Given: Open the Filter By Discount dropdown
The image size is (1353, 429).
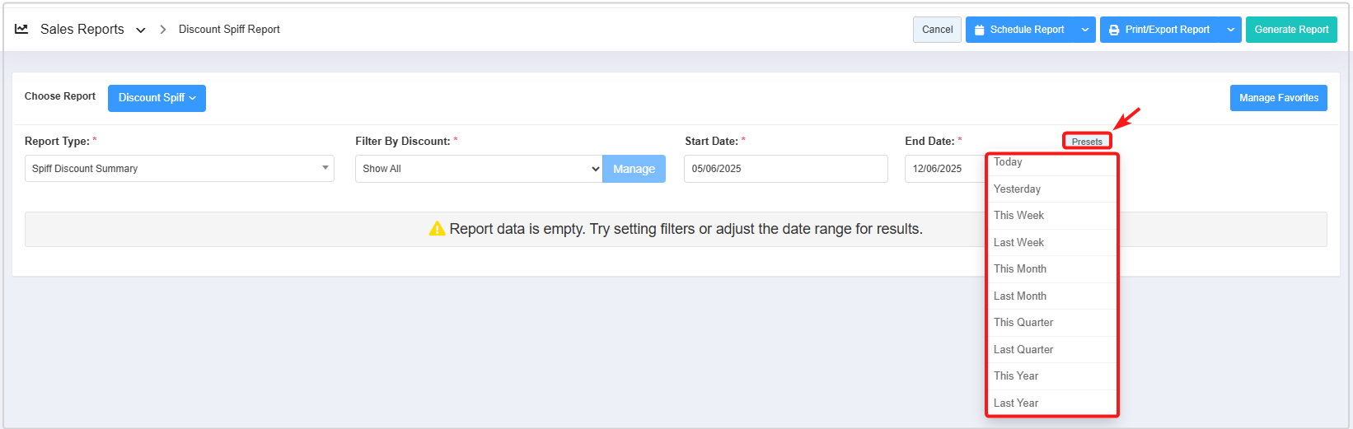Looking at the screenshot, I should coord(479,169).
